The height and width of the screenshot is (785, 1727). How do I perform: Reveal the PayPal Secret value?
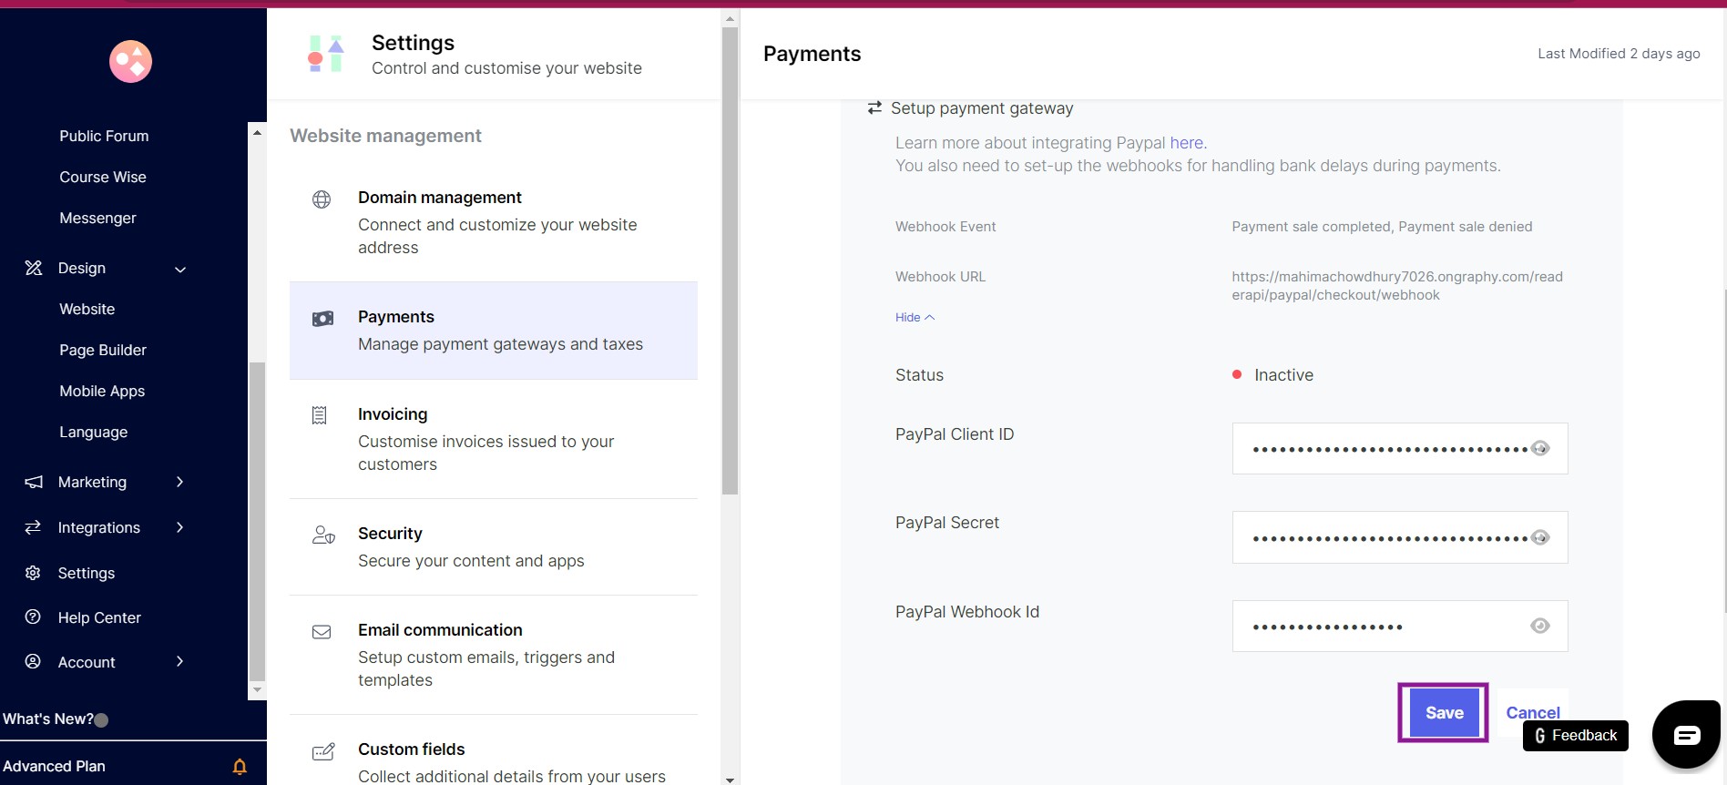(x=1540, y=537)
